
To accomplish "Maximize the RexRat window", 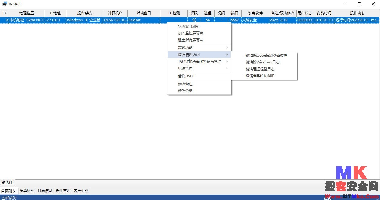I will pos(359,4).
